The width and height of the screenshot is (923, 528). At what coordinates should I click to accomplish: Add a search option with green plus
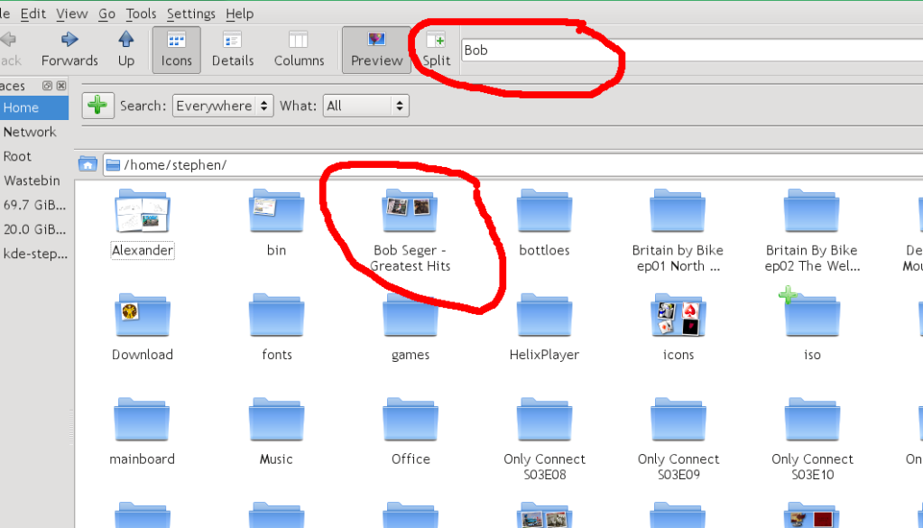97,106
